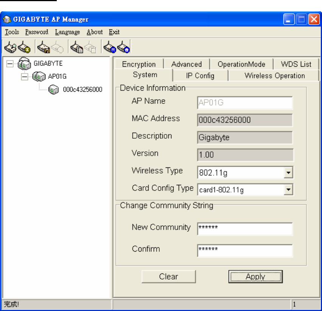This screenshot has width=322, height=311.
Task: Select the GIGABYTE label in tree
Action: click(48, 63)
